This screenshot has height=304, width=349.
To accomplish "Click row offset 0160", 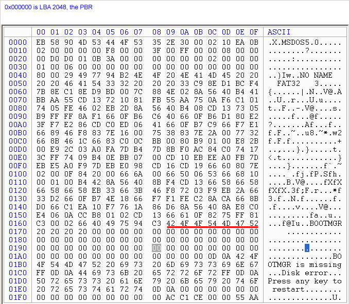I will (18, 223).
